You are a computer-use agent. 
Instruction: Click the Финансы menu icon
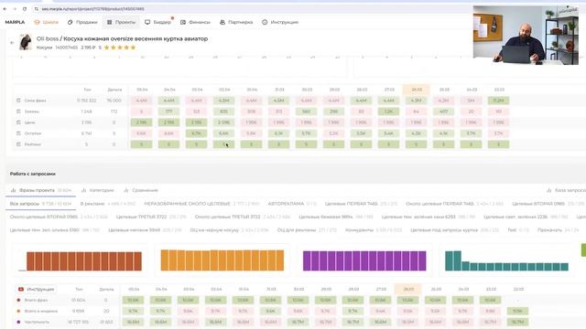183,22
